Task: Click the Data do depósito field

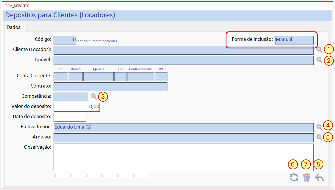Action: [x=70, y=118]
